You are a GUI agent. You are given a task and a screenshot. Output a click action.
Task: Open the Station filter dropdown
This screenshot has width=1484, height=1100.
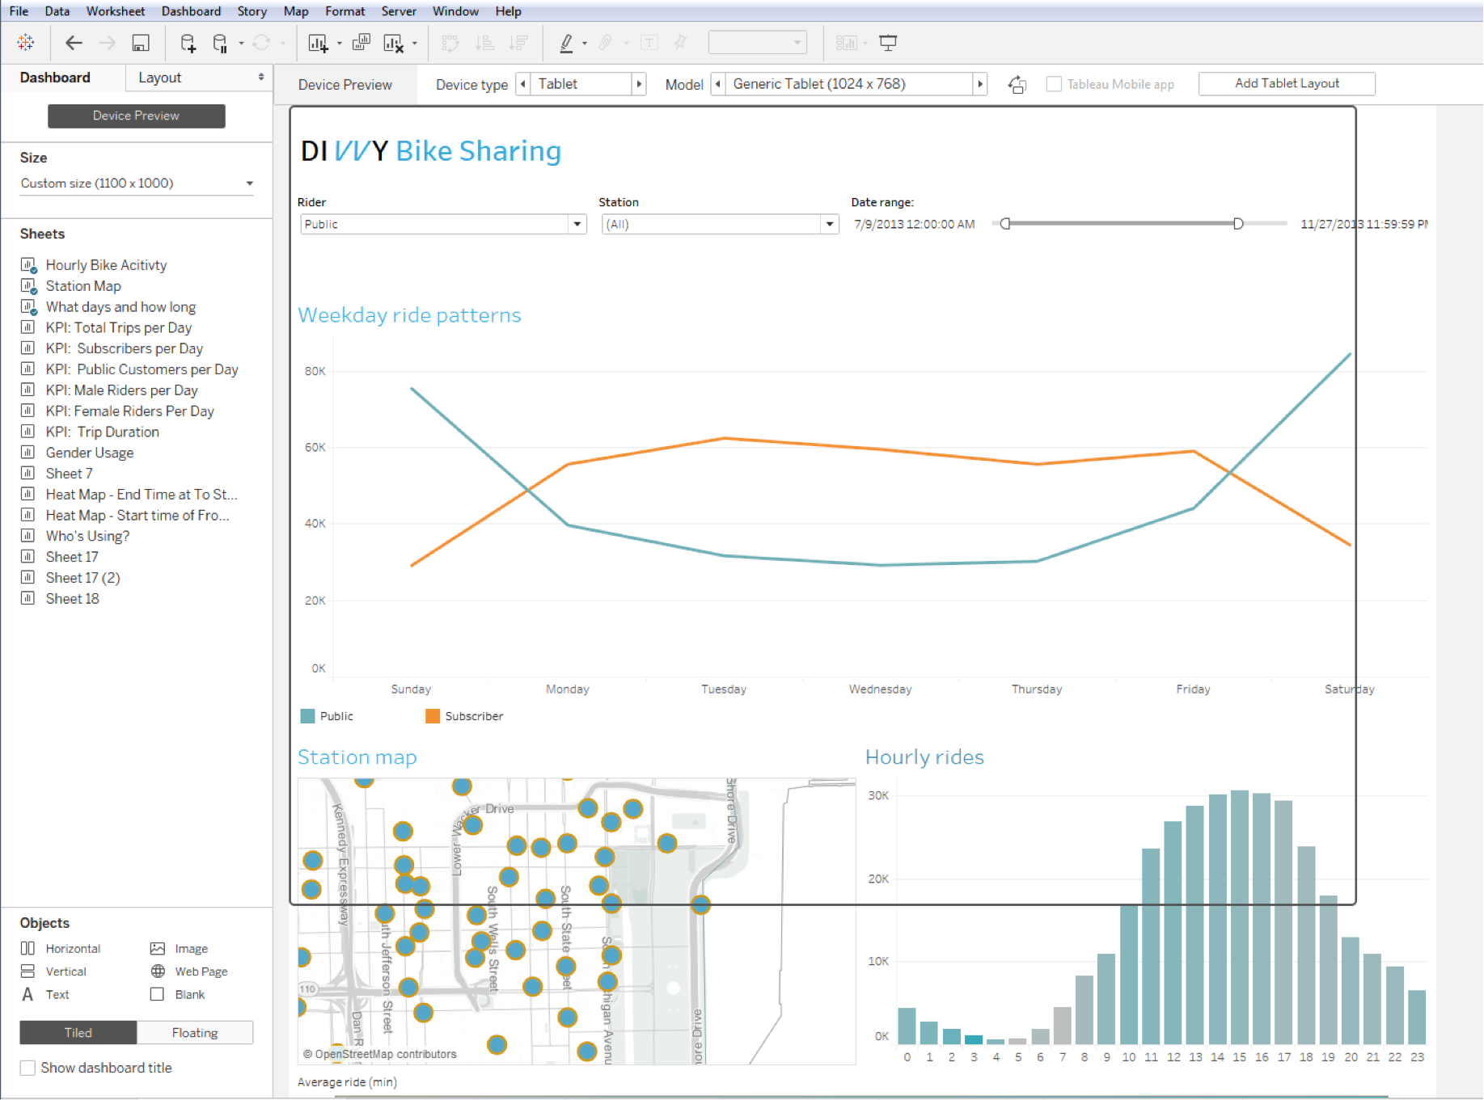click(x=829, y=224)
